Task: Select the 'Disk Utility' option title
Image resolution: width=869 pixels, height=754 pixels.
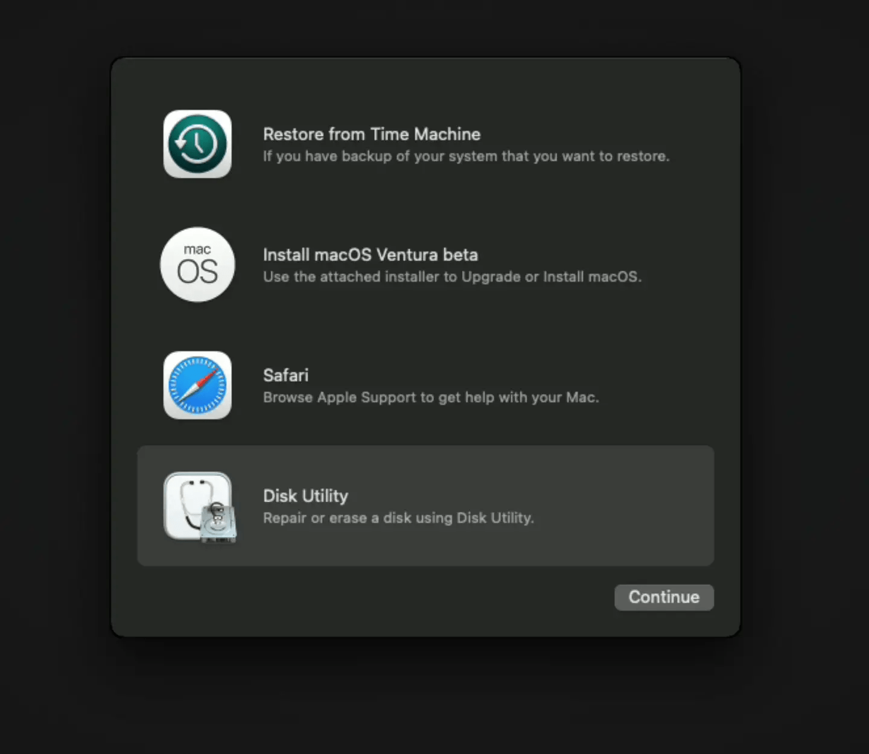Action: (x=305, y=496)
